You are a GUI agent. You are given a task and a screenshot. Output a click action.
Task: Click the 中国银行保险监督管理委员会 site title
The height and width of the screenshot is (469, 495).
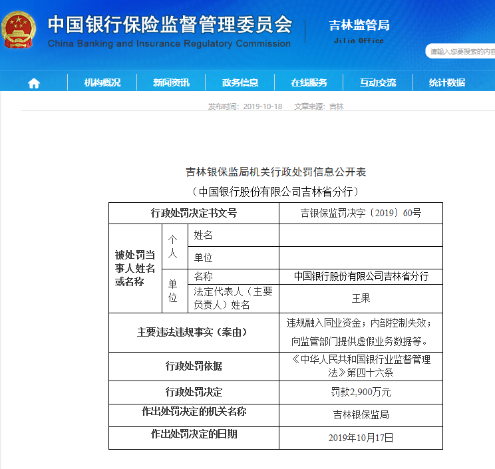coord(170,25)
